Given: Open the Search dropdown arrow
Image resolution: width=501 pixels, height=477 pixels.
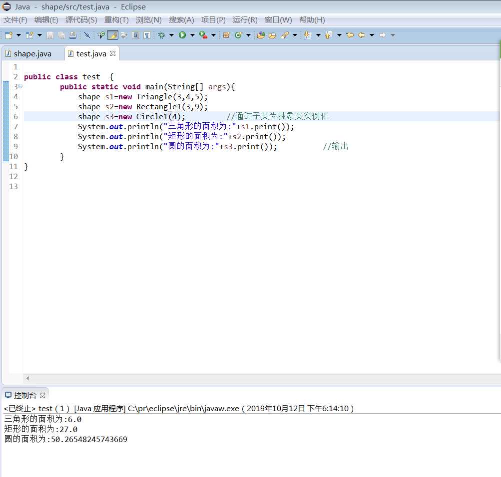Looking at the screenshot, I should [295, 35].
